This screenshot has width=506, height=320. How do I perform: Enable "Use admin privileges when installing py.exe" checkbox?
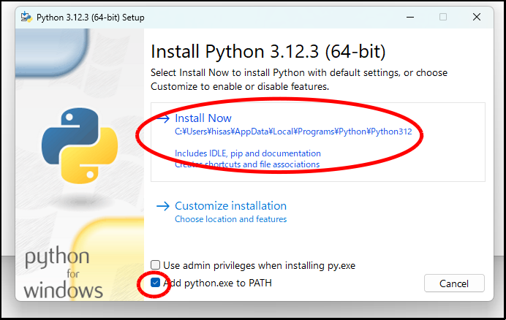[x=155, y=265]
